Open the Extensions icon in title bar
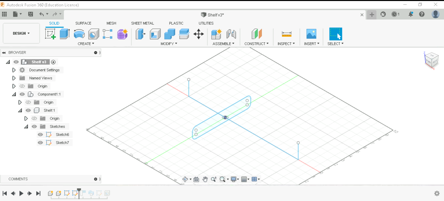The width and height of the screenshot is (444, 201). tap(383, 14)
